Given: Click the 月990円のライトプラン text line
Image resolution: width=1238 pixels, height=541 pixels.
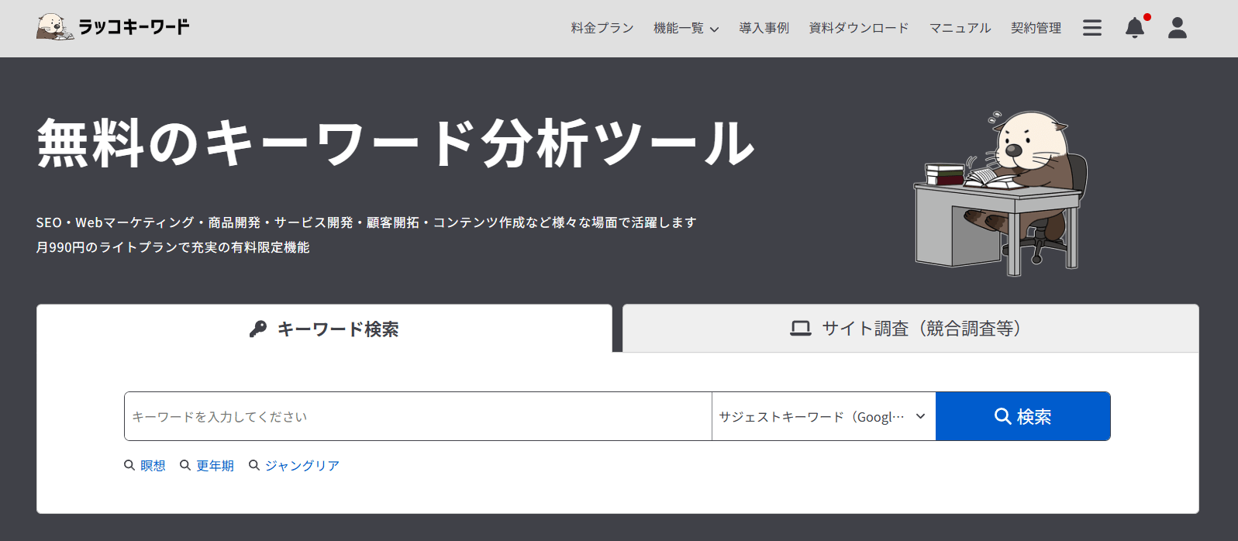Looking at the screenshot, I should 173,247.
